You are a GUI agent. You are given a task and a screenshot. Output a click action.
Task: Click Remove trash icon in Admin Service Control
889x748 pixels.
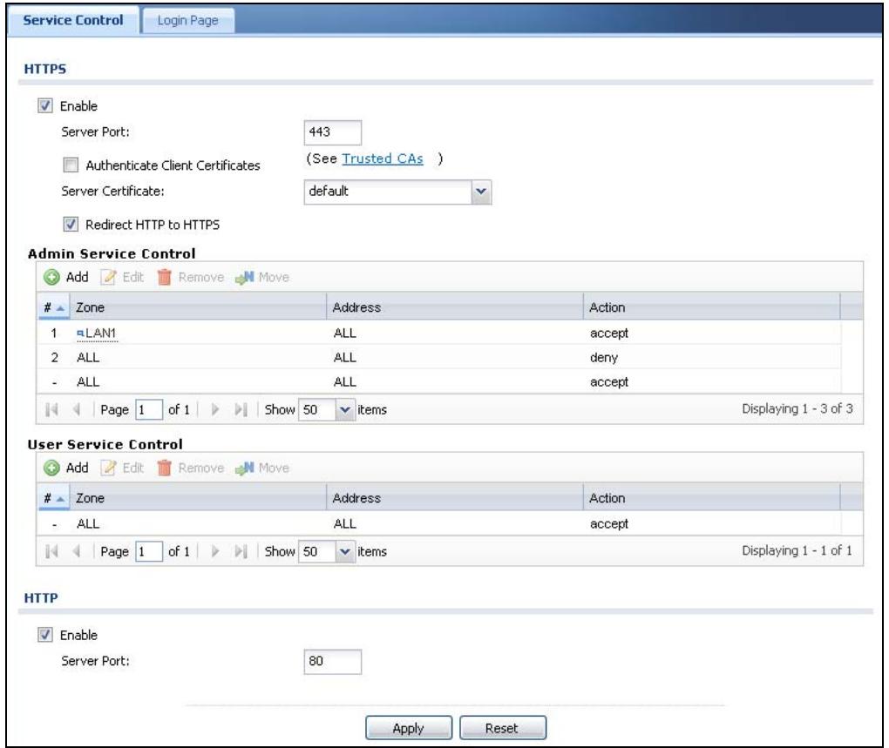click(165, 278)
